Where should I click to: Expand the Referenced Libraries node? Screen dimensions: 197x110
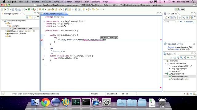[6, 34]
